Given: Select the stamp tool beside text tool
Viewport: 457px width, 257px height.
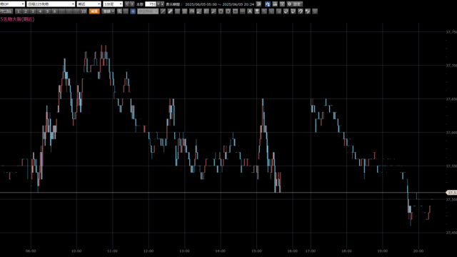Looking at the screenshot, I should pos(257,11).
